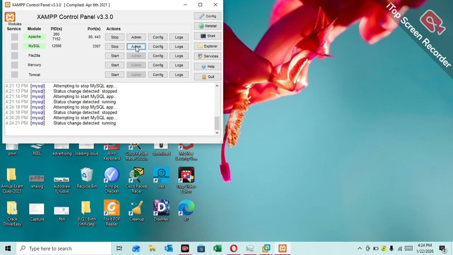Stop the MySQL module

coord(115,46)
